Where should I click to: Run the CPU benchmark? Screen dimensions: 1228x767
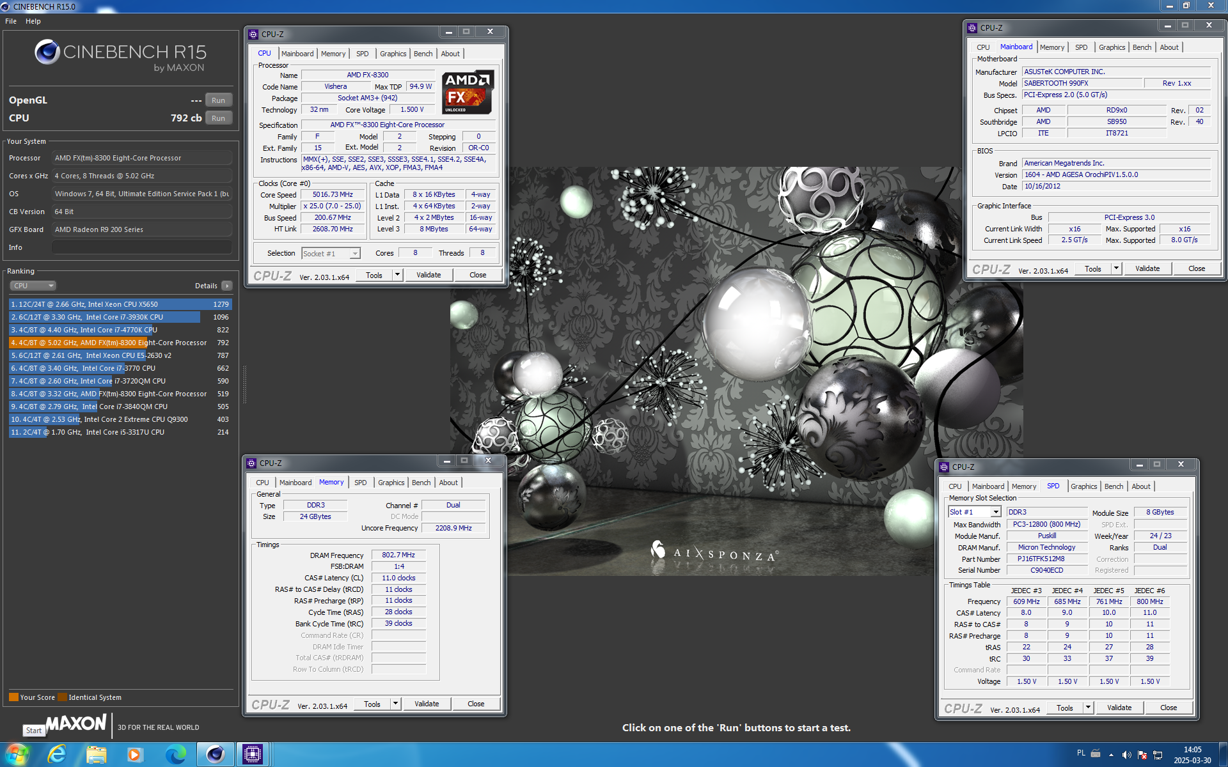(x=218, y=118)
